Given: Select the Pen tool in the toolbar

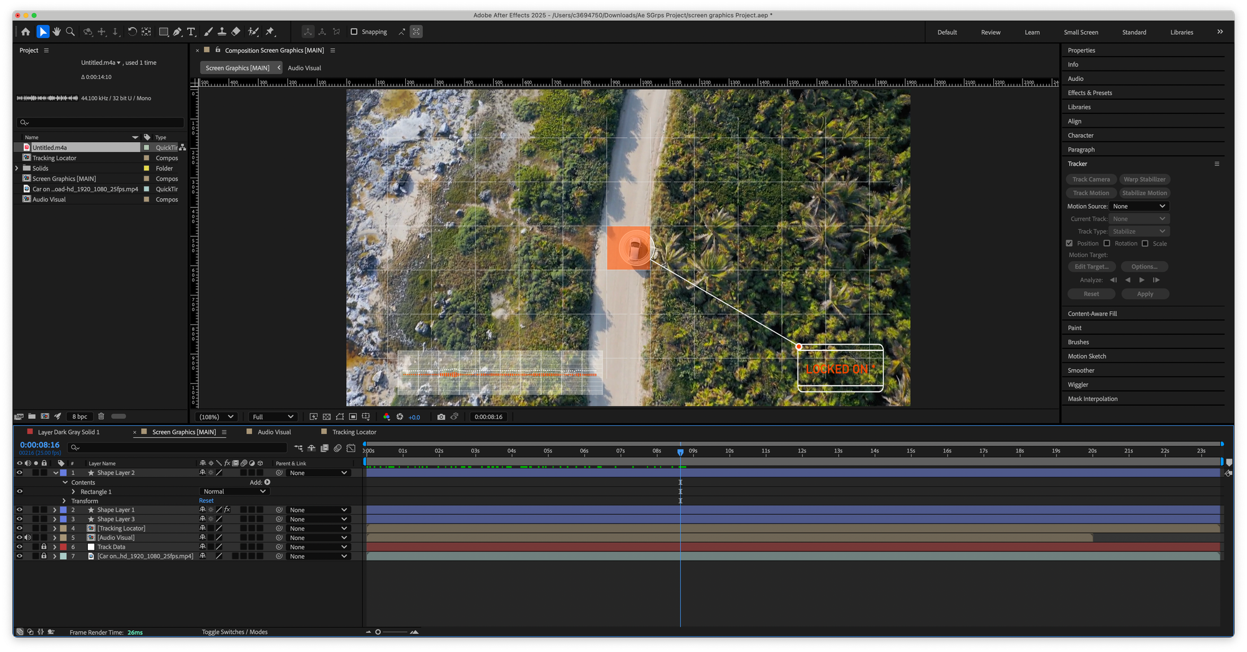Looking at the screenshot, I should [x=178, y=32].
